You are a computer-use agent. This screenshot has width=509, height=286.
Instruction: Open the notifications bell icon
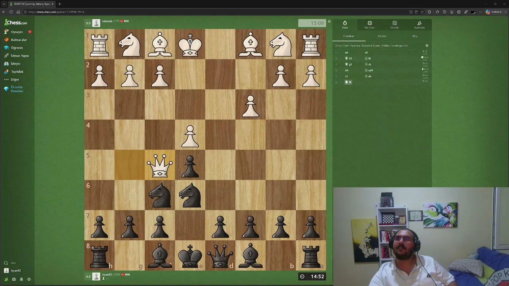click(21, 279)
